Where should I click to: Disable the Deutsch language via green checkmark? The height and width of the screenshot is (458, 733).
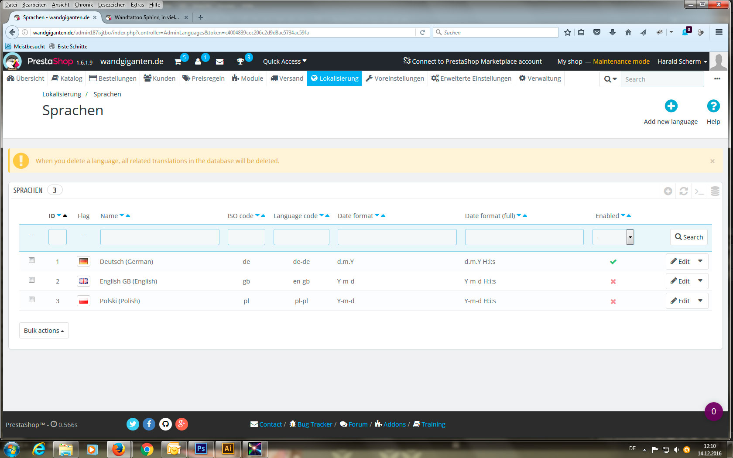click(613, 262)
